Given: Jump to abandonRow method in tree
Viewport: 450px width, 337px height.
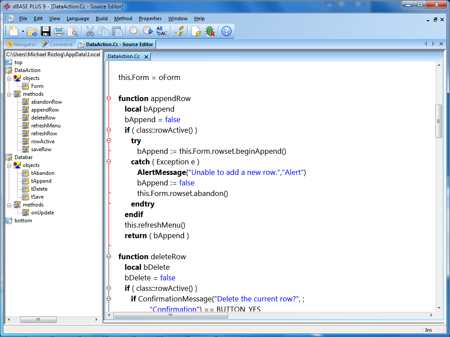Looking at the screenshot, I should [47, 102].
